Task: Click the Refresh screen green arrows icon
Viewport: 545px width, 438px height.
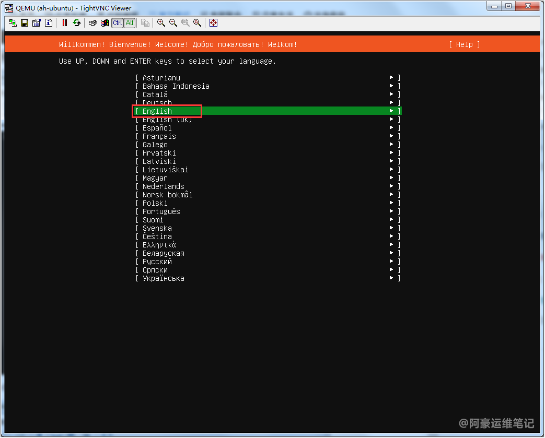Action: (77, 23)
